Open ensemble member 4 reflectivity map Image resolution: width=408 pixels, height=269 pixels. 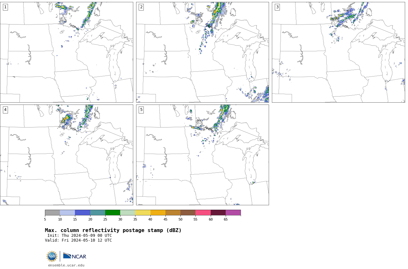click(66, 155)
